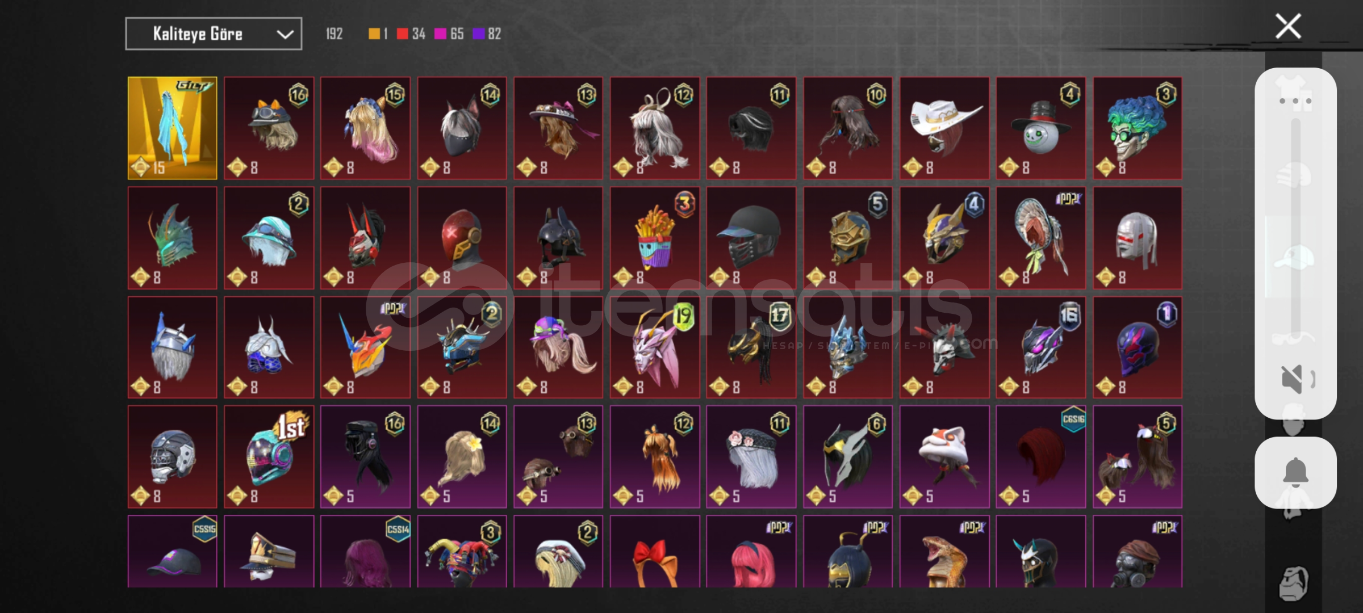Select the french fries headgear item

coord(655,238)
